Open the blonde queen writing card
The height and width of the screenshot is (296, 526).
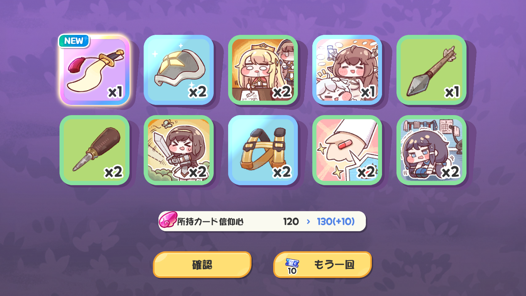tap(263, 70)
